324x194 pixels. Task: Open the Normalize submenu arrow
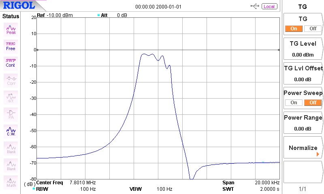point(318,154)
